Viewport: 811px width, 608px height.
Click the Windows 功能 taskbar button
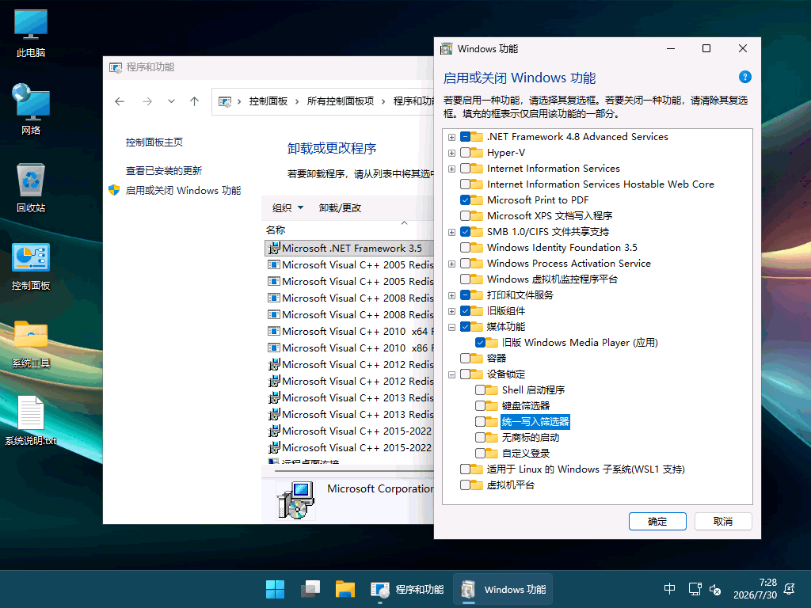click(503, 589)
